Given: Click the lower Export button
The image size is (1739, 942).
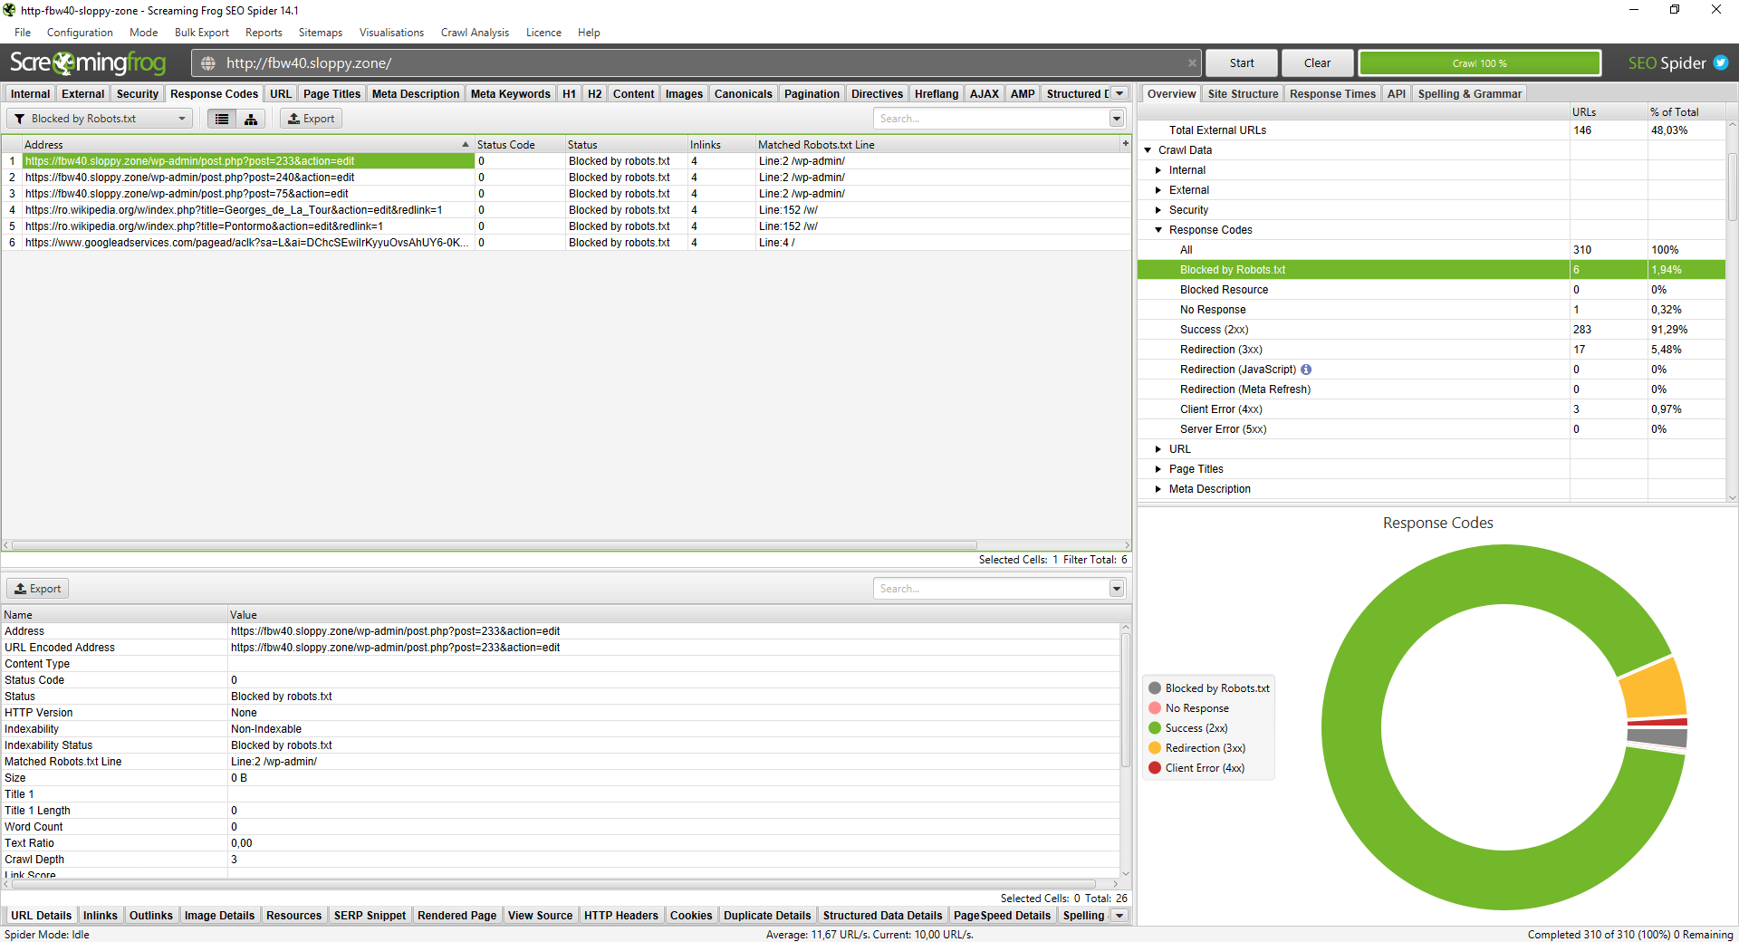Looking at the screenshot, I should (x=38, y=589).
